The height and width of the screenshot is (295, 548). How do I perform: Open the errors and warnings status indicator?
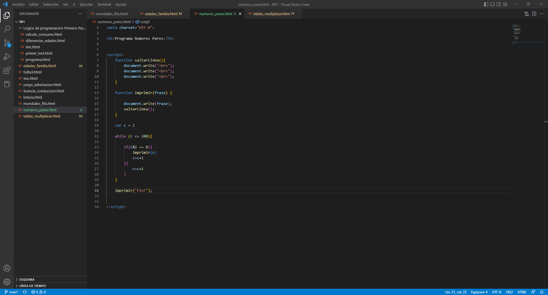click(39, 292)
